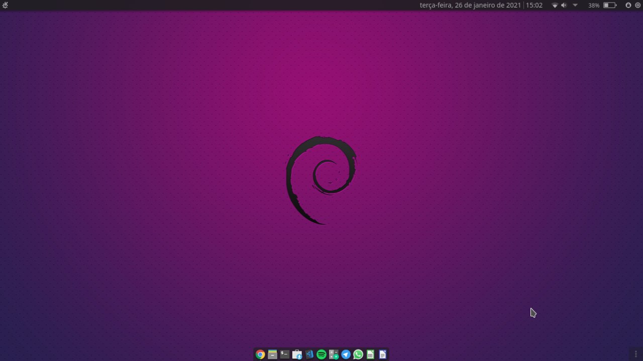Launch the terminal from the dock
This screenshot has width=643, height=361.
coord(285,354)
